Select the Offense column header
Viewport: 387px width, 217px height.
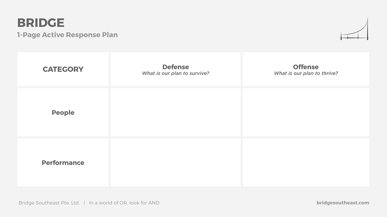point(306,69)
